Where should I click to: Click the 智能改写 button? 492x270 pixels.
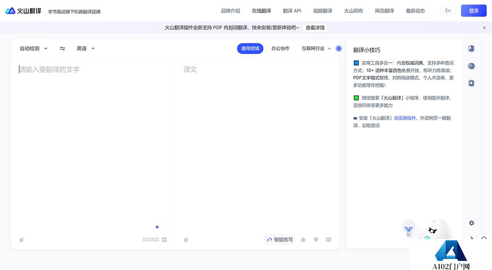pos(280,240)
